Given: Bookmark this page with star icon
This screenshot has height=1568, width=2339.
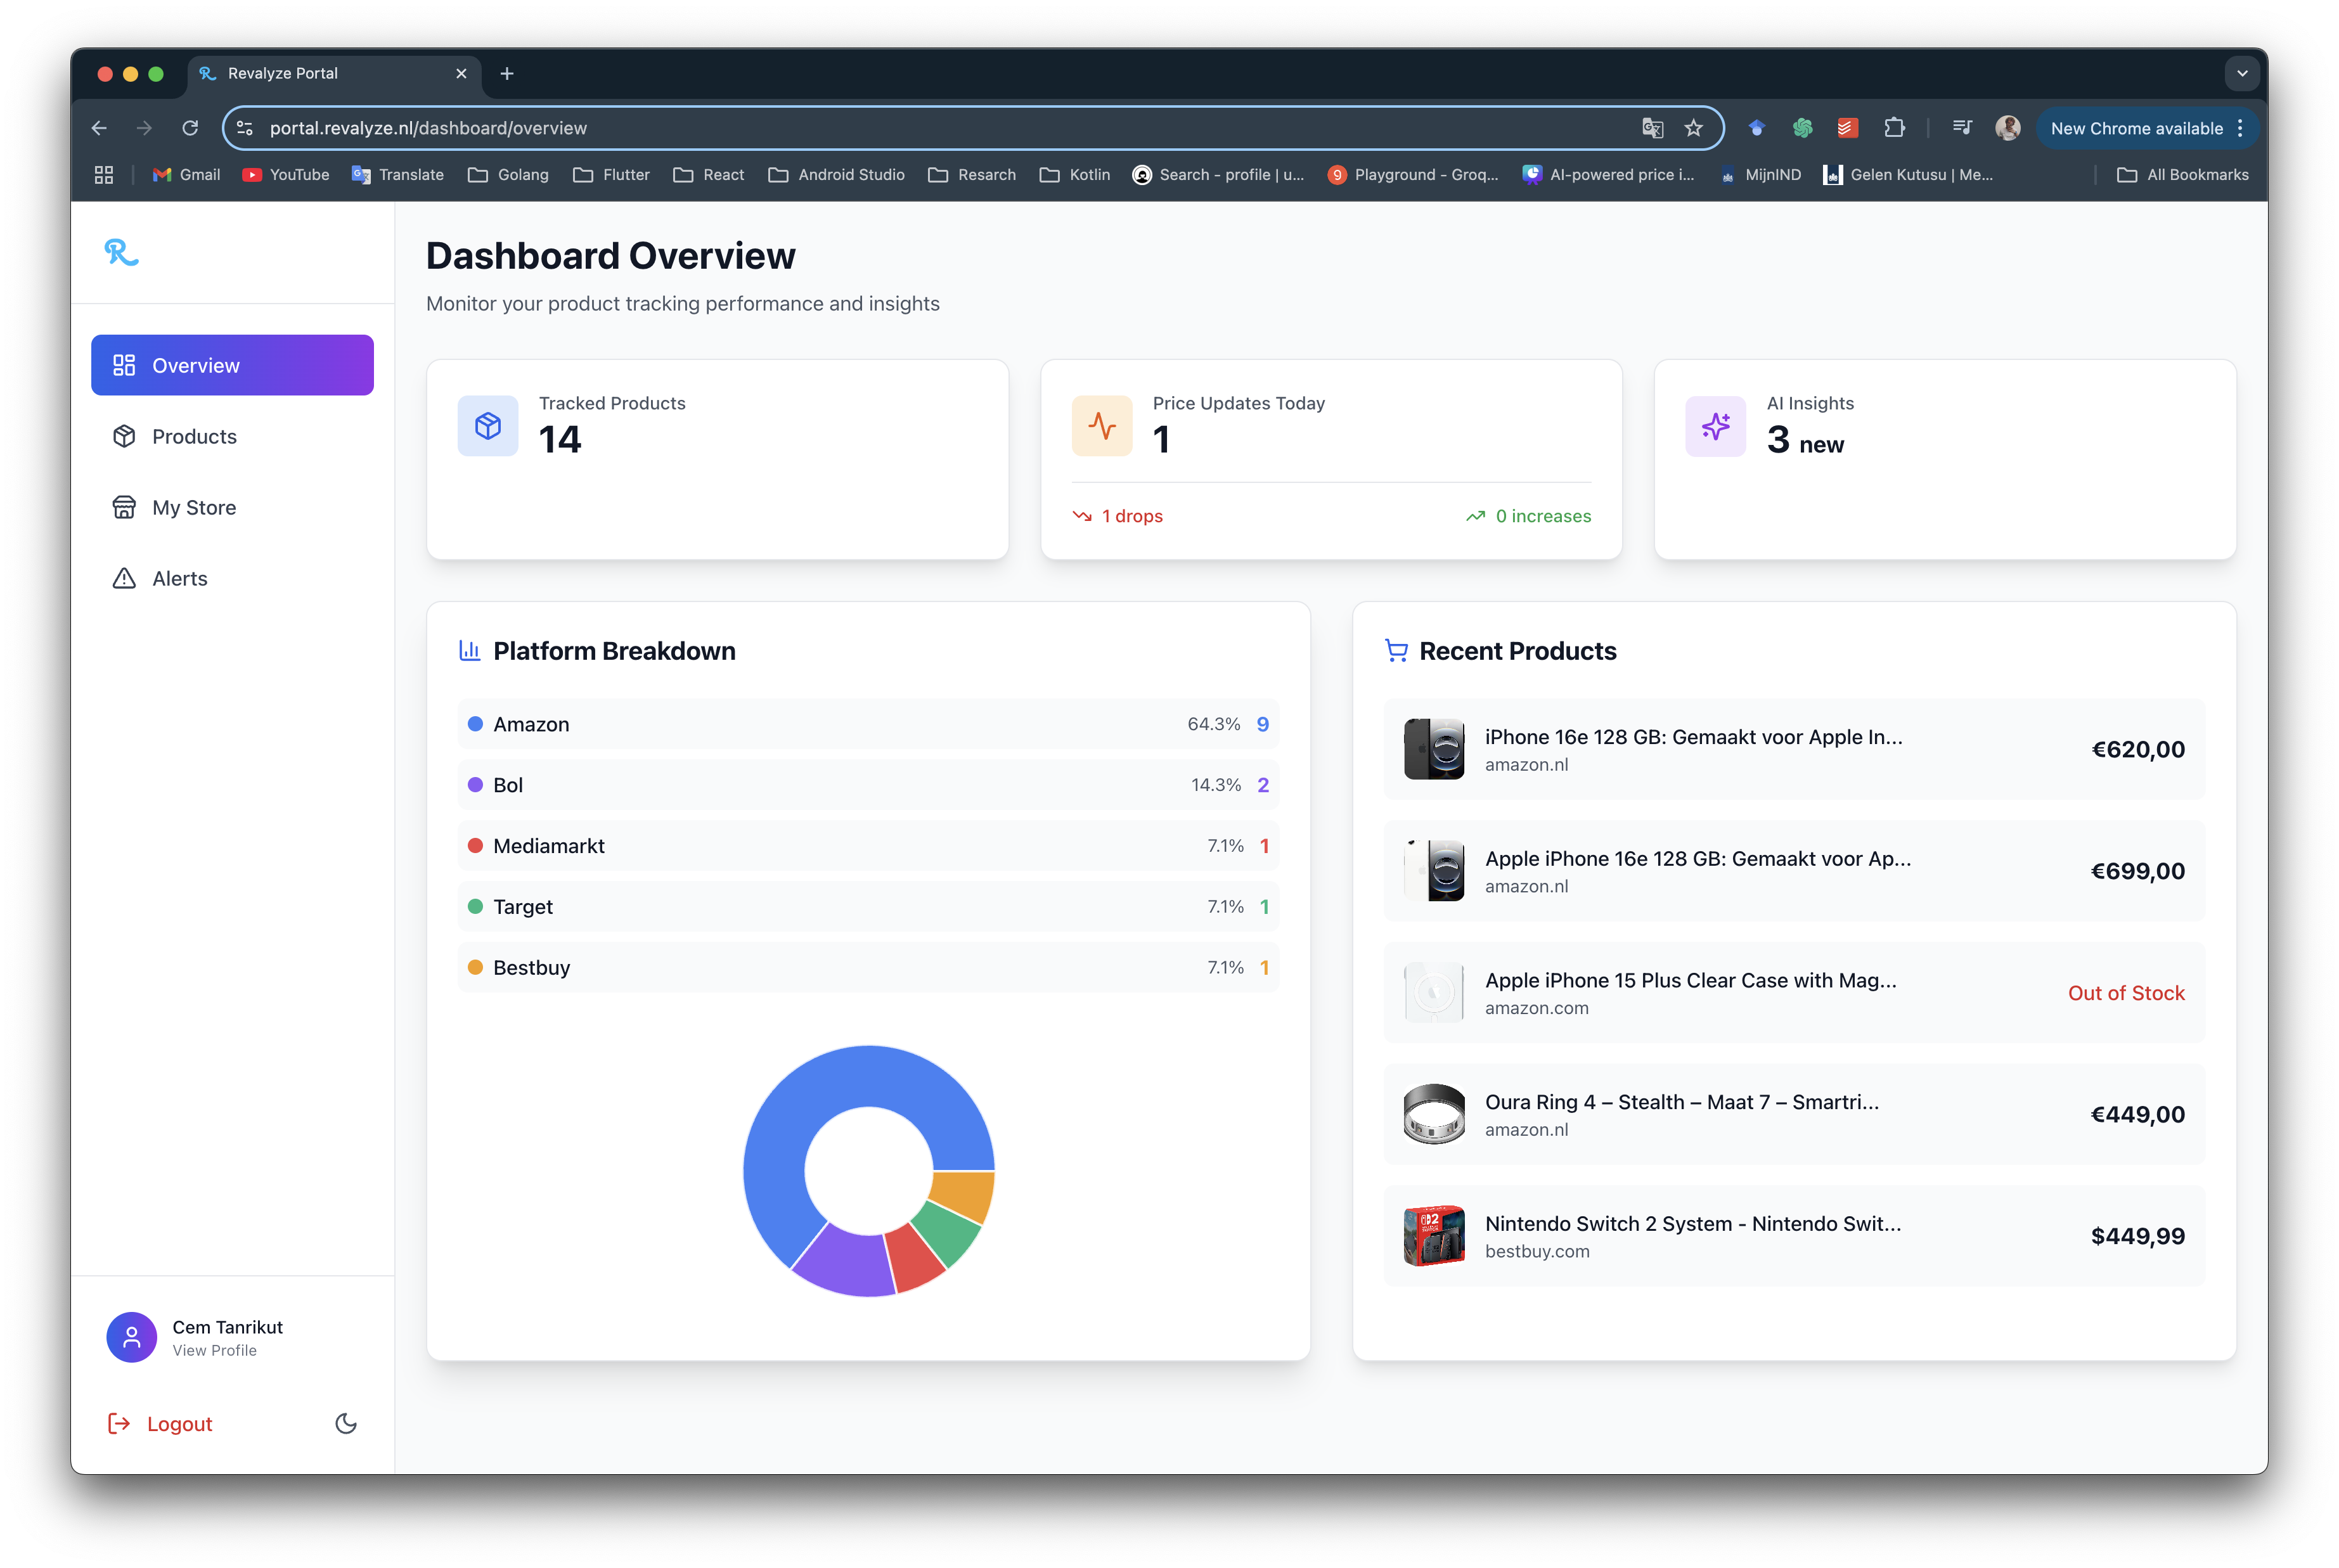Looking at the screenshot, I should (x=1693, y=128).
